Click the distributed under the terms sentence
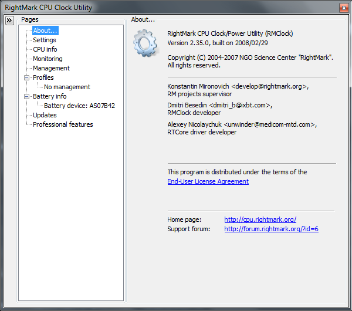The image size is (352, 311). coord(237,172)
